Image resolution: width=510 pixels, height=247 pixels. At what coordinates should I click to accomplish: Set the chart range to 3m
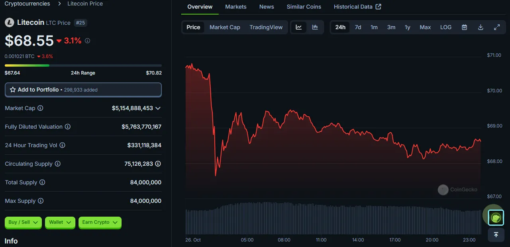pos(391,27)
